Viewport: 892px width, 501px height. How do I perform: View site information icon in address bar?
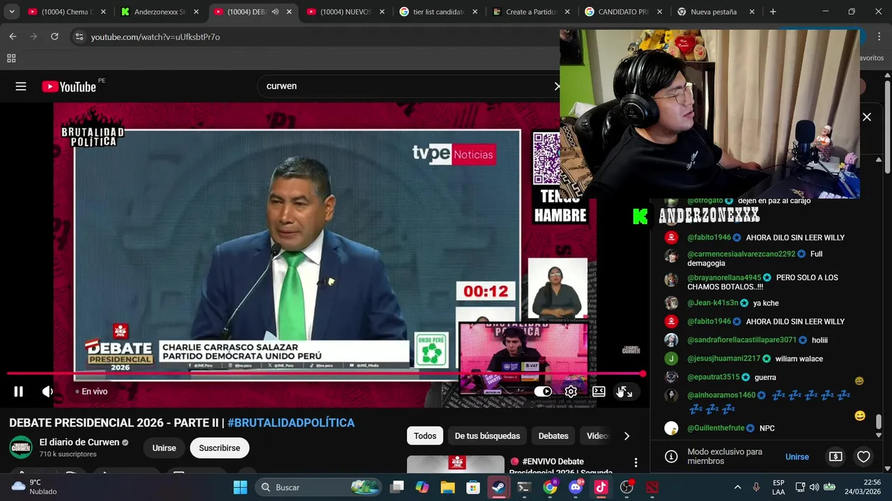[x=79, y=37]
